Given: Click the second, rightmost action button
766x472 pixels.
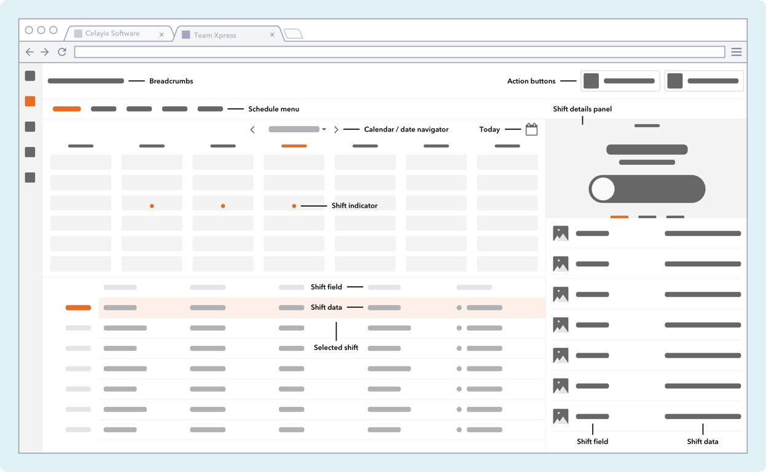Looking at the screenshot, I should click(x=704, y=81).
